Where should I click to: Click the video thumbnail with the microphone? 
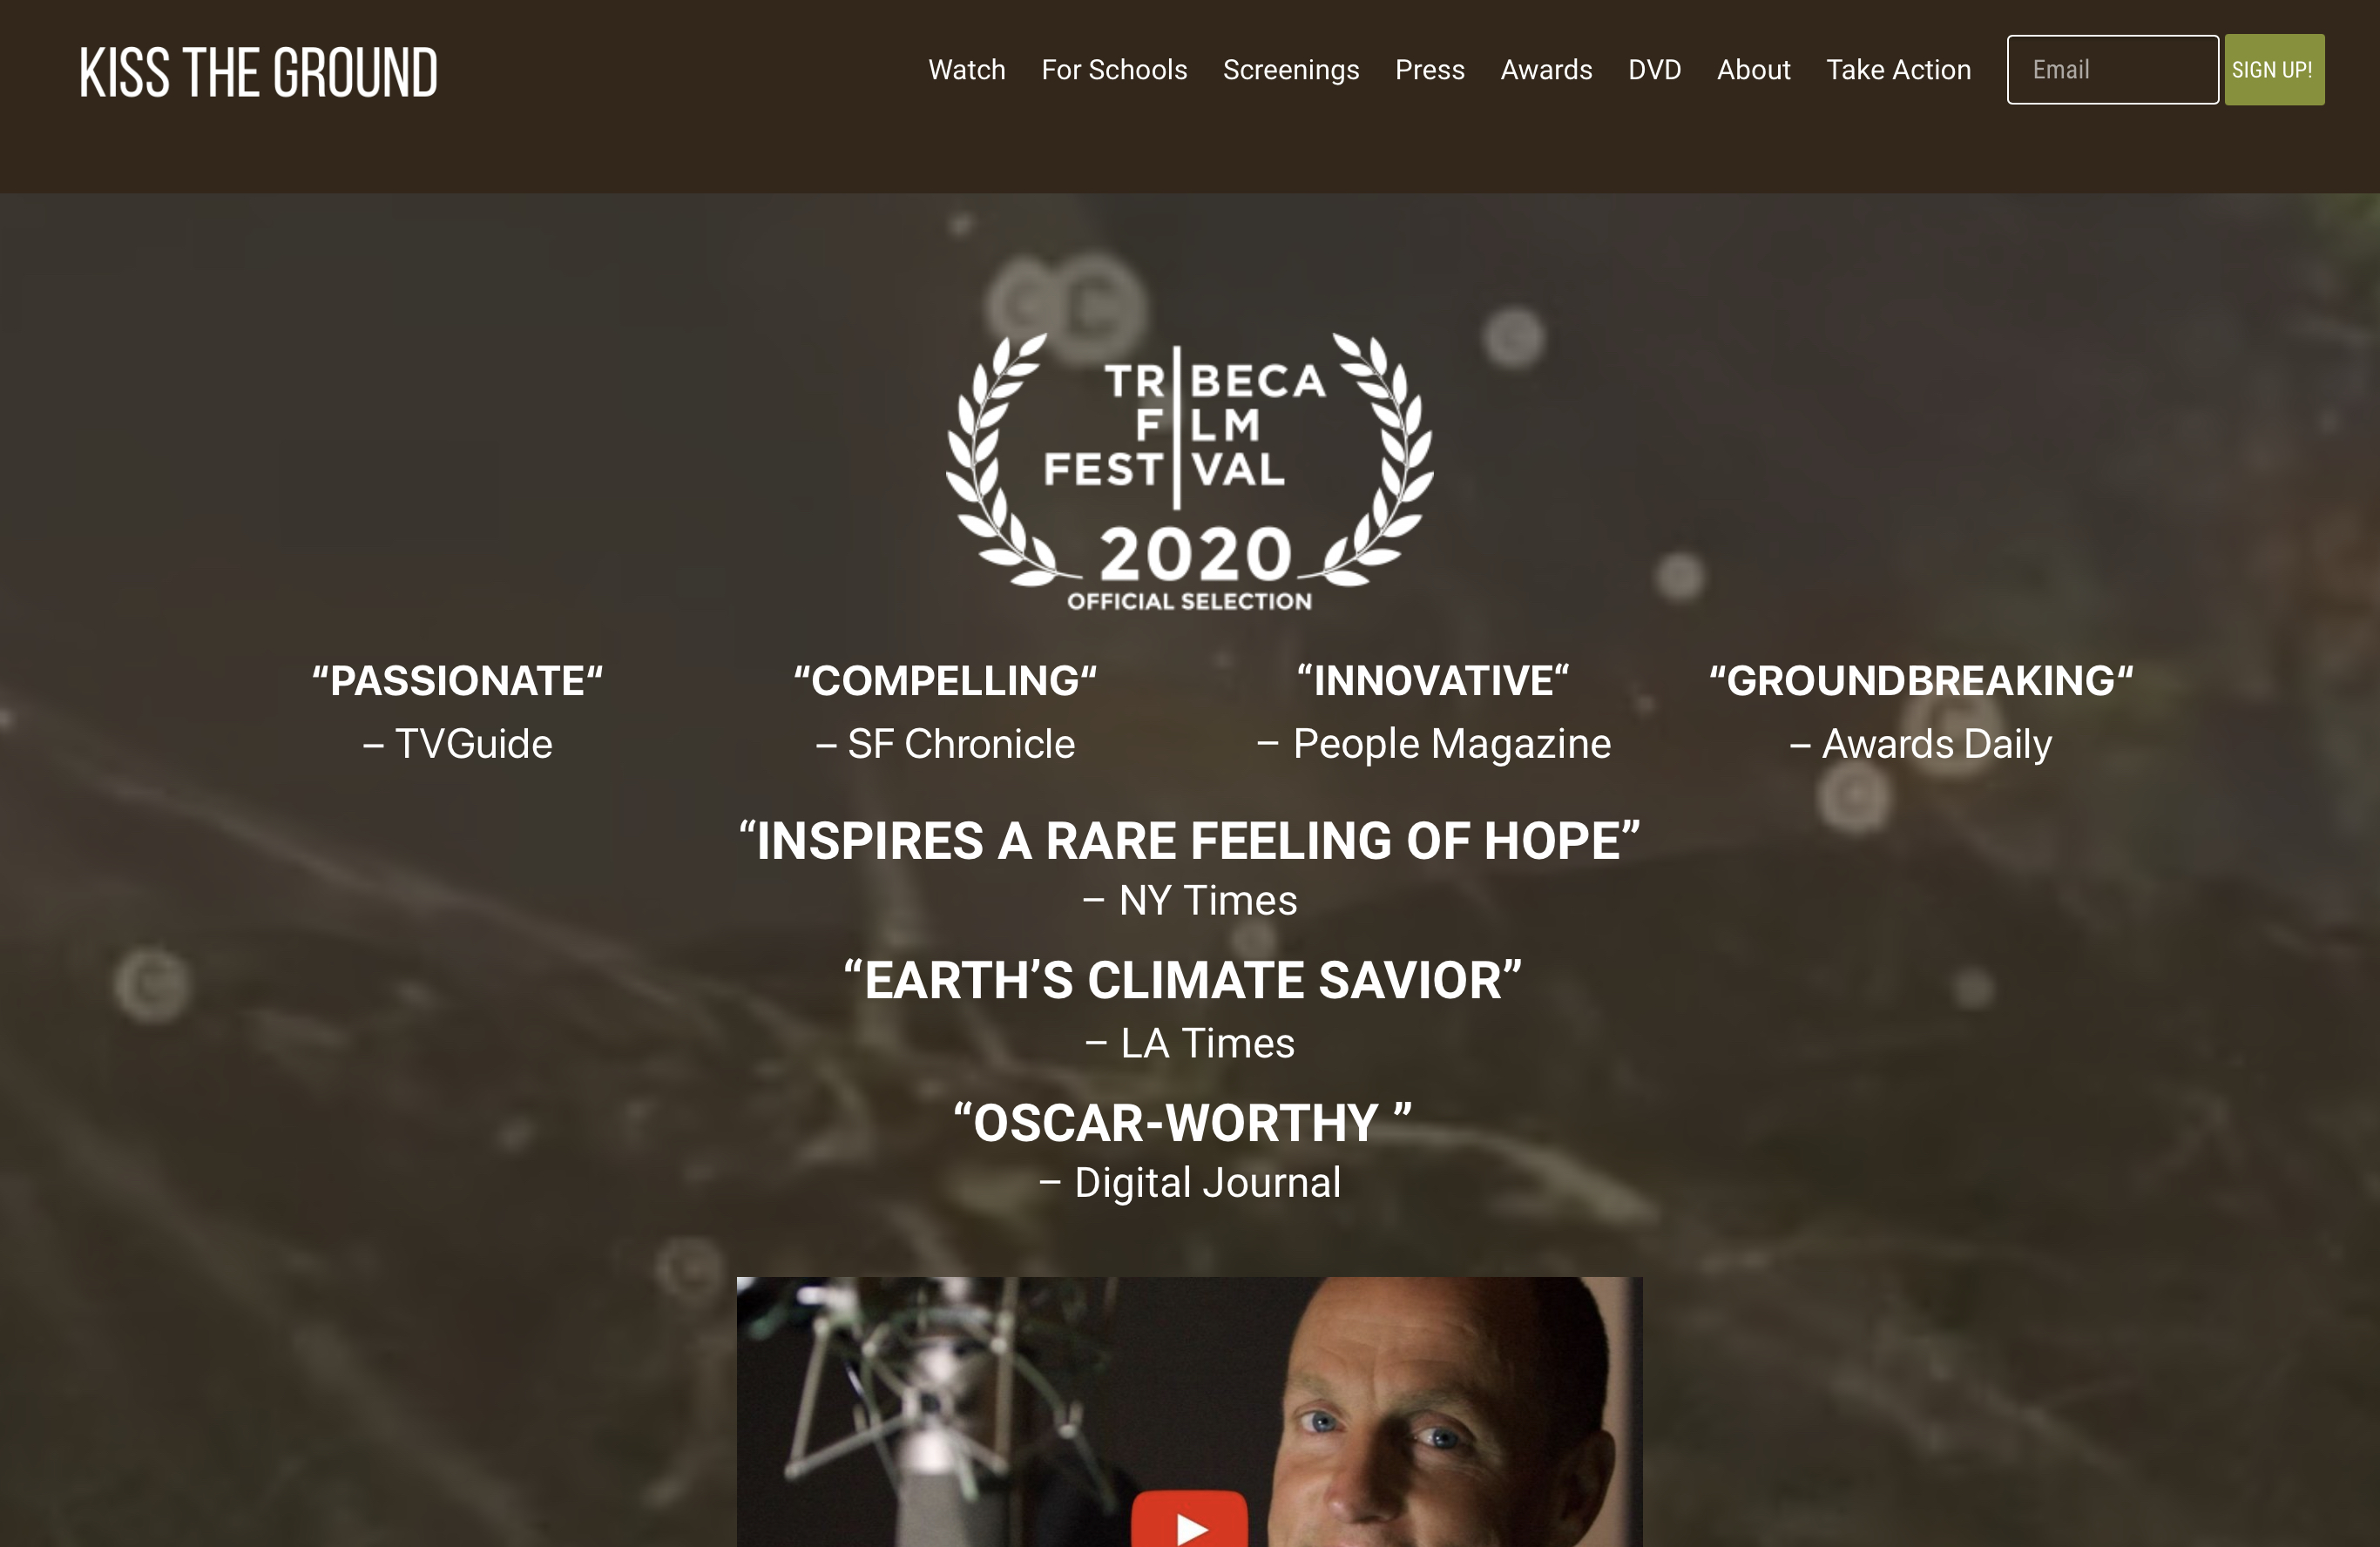tap(1189, 1411)
